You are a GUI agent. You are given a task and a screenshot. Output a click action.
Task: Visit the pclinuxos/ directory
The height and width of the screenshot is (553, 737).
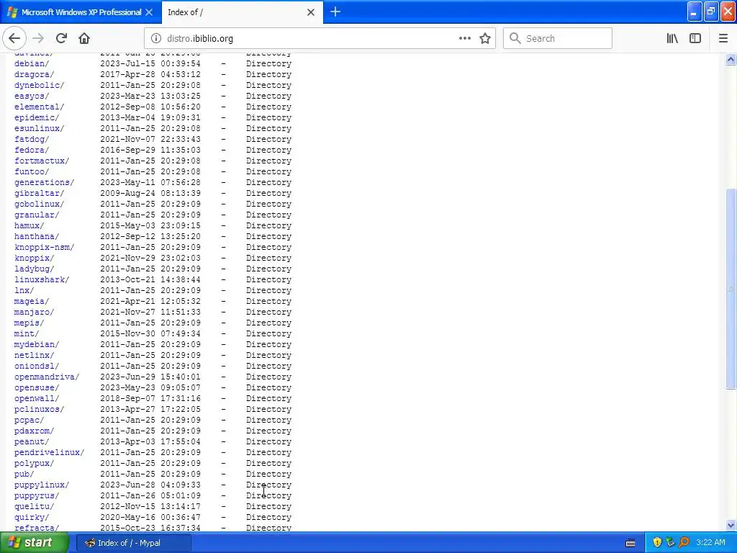39,410
